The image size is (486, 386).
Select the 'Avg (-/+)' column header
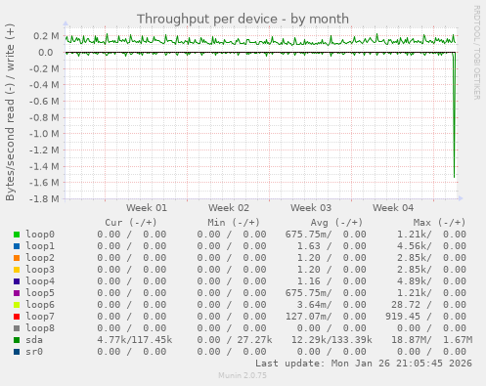[x=336, y=223]
